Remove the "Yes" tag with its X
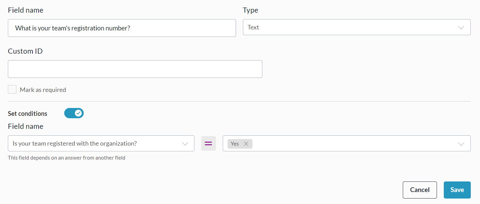Screen dimensions: 480x204 click(x=246, y=144)
